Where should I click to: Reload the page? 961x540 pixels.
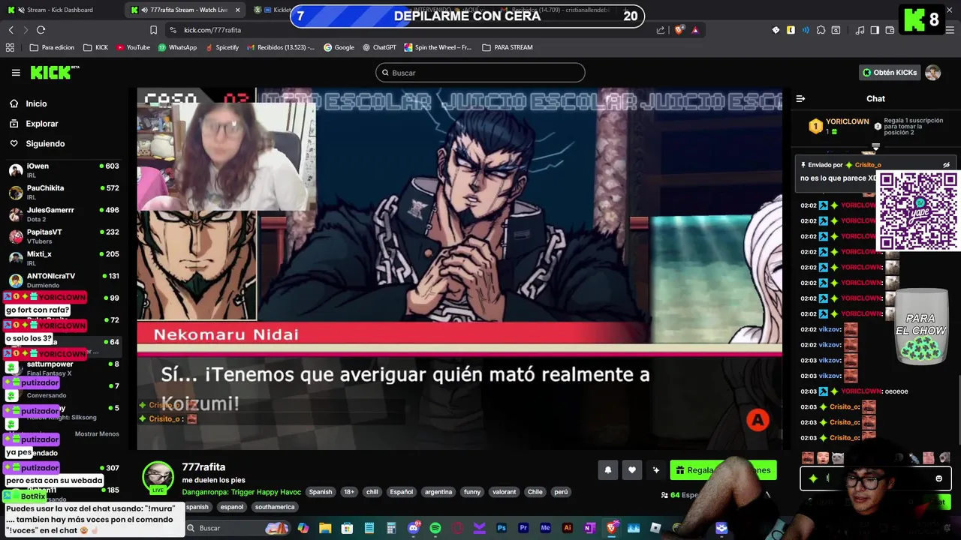pyautogui.click(x=41, y=30)
